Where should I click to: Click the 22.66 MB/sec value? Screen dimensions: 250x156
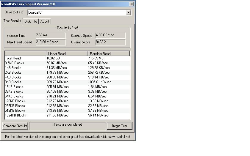98,106
